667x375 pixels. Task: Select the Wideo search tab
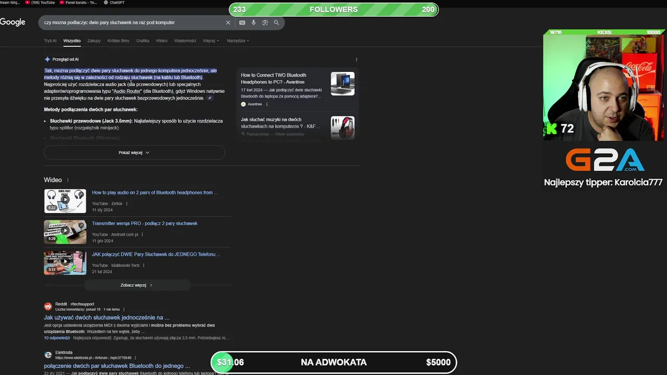[x=162, y=41]
